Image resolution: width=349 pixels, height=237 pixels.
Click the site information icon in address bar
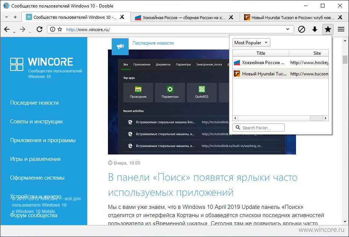click(x=53, y=29)
